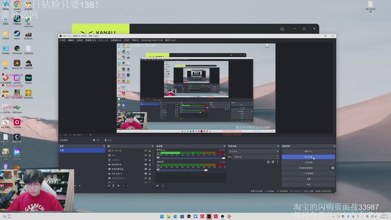Open virtual camera settings gear icon
391x220 pixels.
[x=333, y=168]
